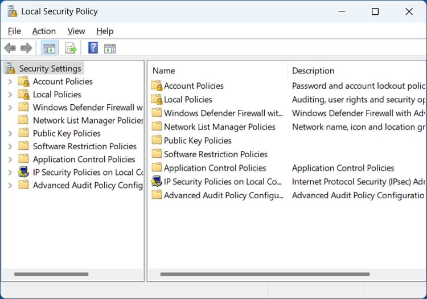Click the Local Security Policy title bar icon

[x=12, y=11]
